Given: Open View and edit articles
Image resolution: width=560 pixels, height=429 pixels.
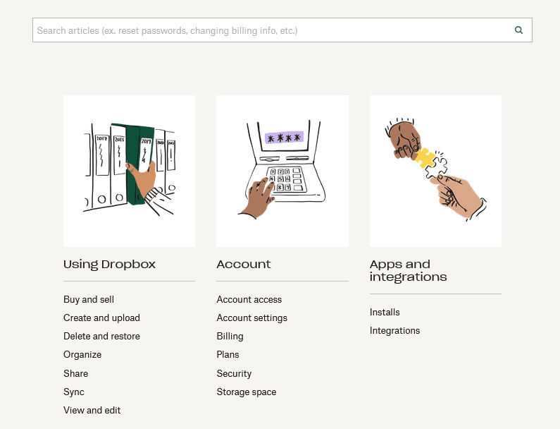Looking at the screenshot, I should click(x=92, y=410).
